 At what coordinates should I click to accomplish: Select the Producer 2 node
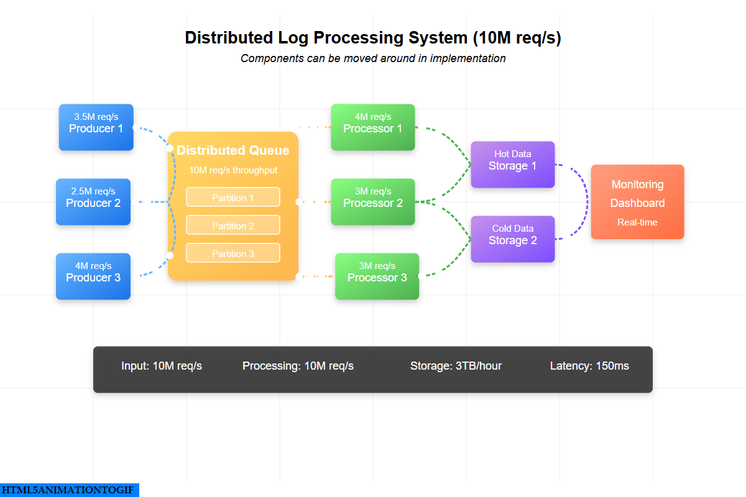coord(93,202)
